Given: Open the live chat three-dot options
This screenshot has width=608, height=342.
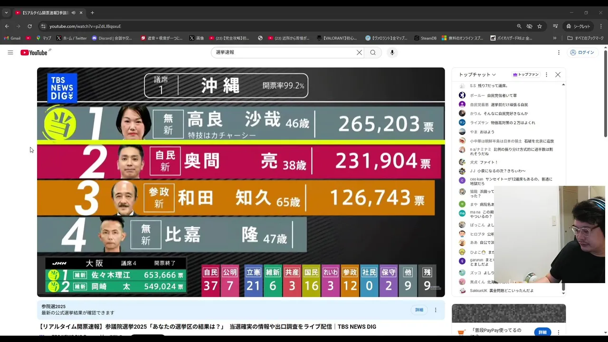Looking at the screenshot, I should tap(546, 75).
